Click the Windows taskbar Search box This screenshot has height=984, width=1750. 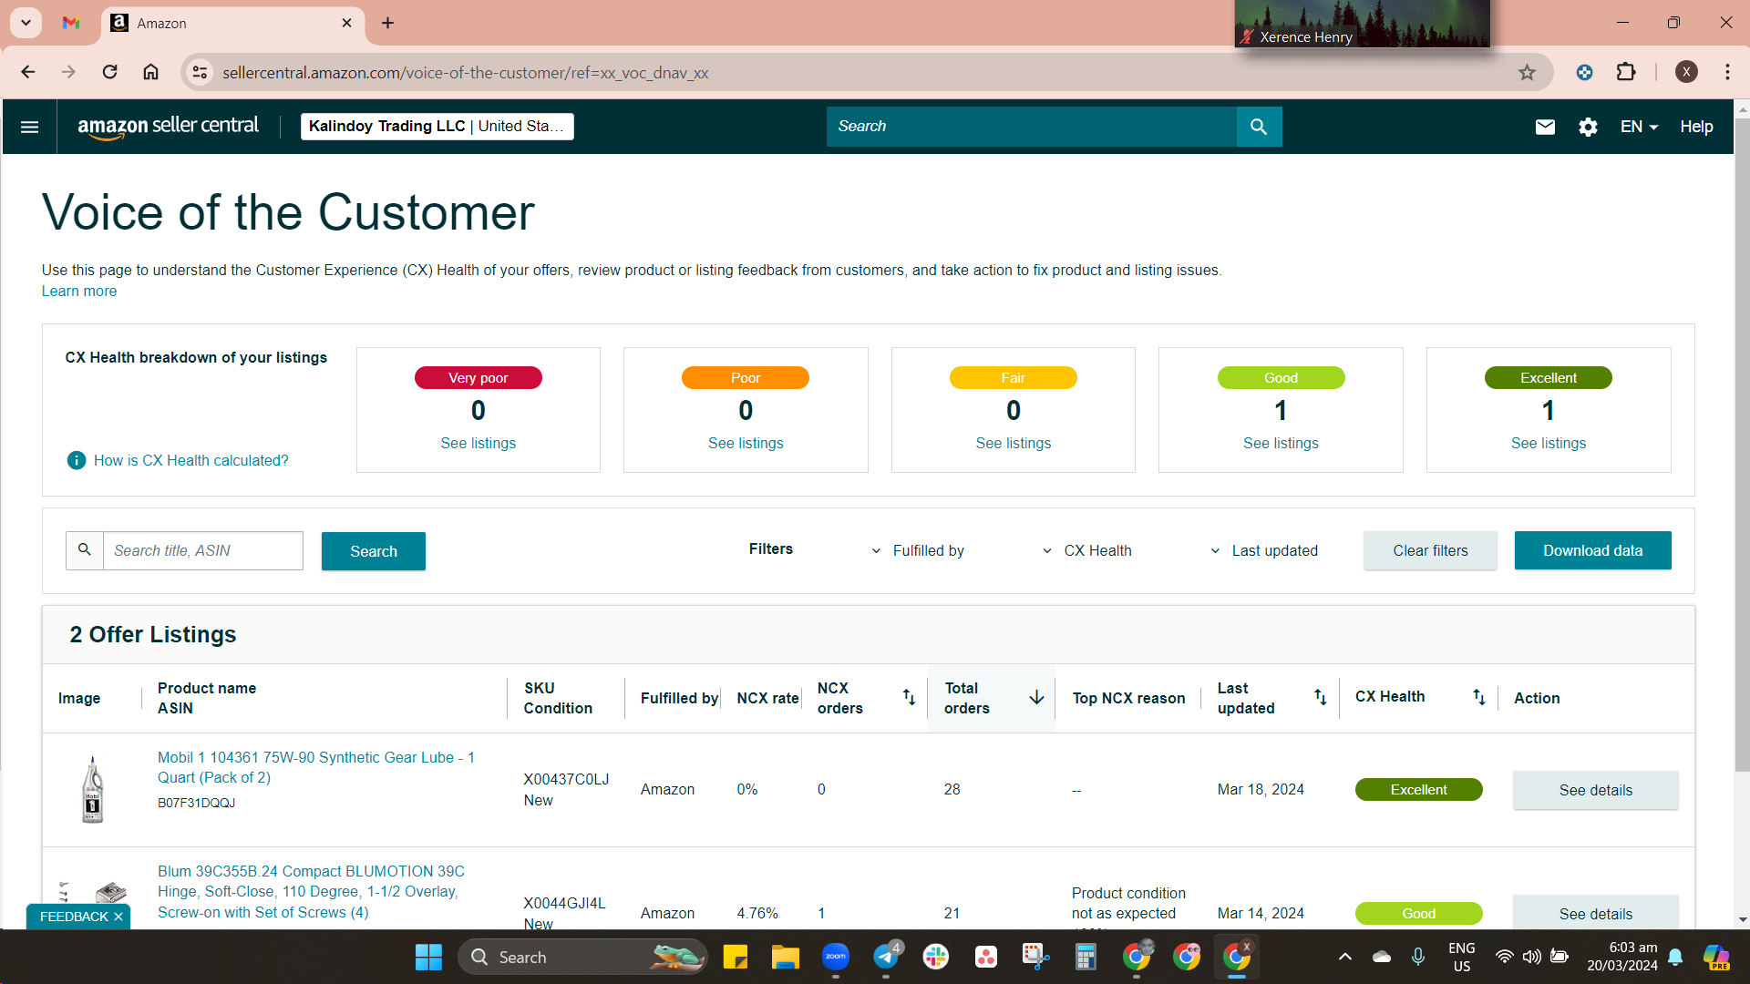tap(583, 957)
